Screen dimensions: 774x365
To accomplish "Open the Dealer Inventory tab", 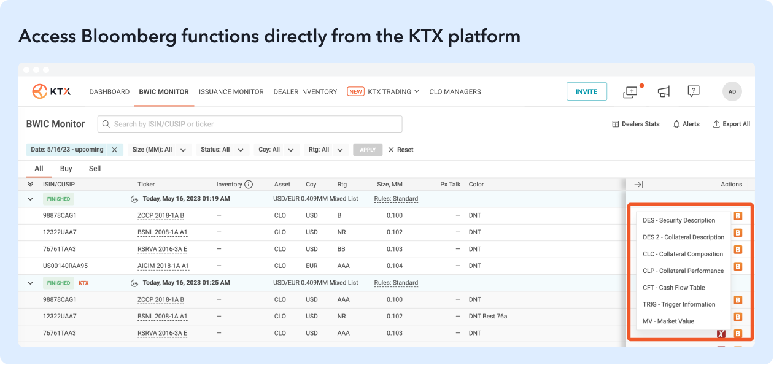I will point(305,91).
